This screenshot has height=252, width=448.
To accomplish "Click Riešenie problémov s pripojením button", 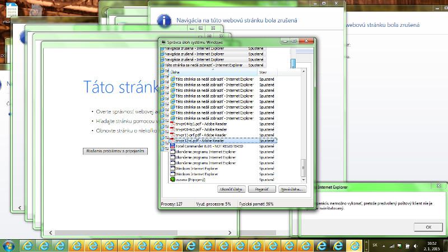I will tap(115, 151).
